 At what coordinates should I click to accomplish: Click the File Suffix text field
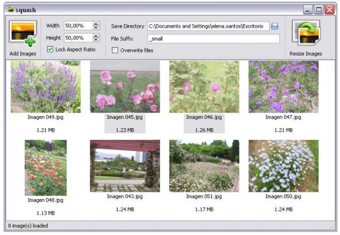pos(213,39)
